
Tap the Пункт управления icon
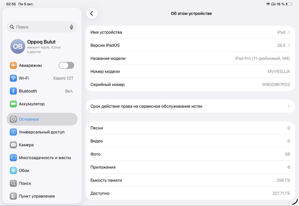13,196
